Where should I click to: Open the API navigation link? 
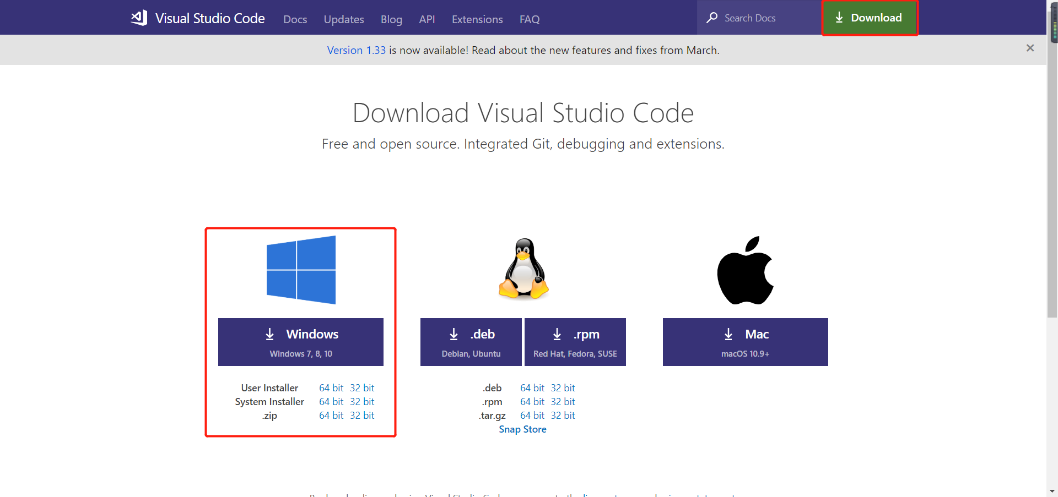pyautogui.click(x=427, y=19)
